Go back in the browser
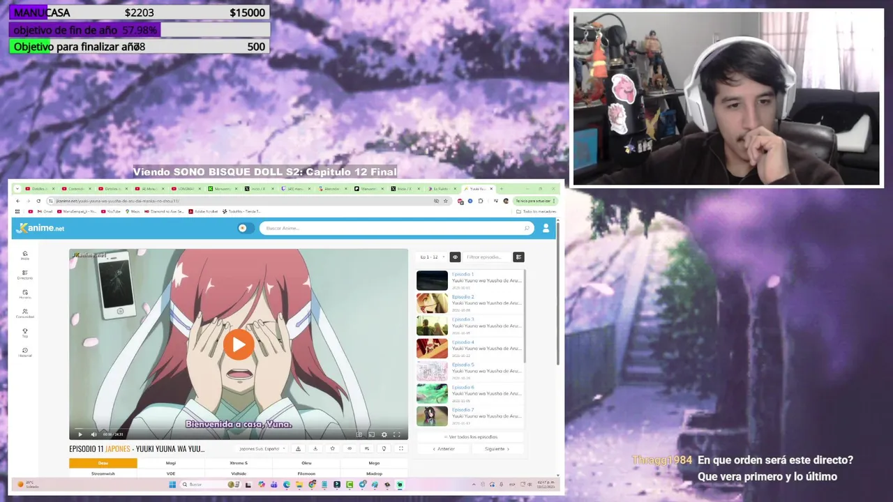 point(18,201)
